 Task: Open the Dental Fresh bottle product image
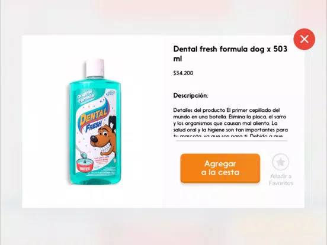click(95, 122)
